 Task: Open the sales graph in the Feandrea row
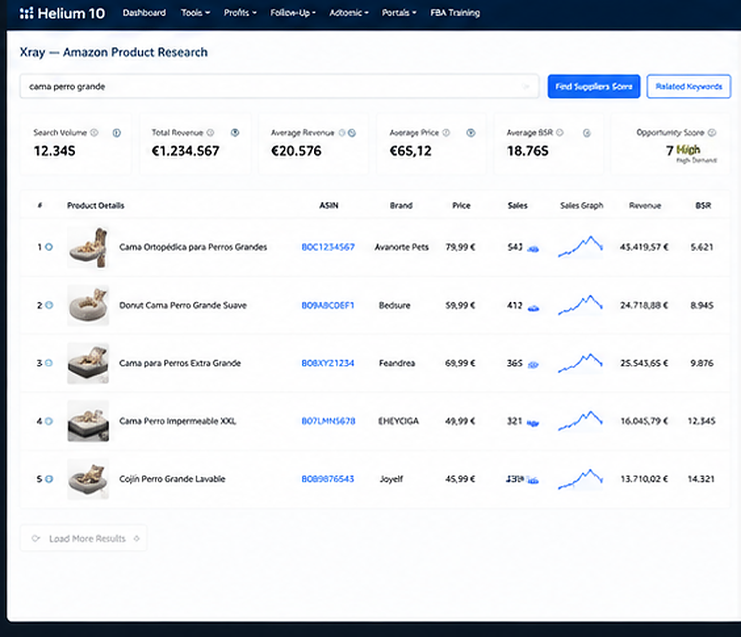[x=580, y=363]
